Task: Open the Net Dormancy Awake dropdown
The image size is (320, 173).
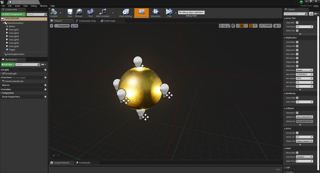Action: click(x=304, y=70)
